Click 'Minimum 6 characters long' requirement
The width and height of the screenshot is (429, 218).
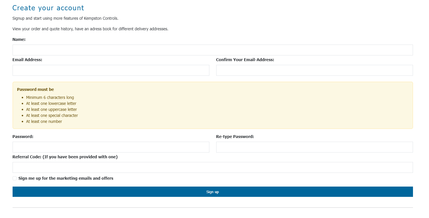click(x=50, y=97)
